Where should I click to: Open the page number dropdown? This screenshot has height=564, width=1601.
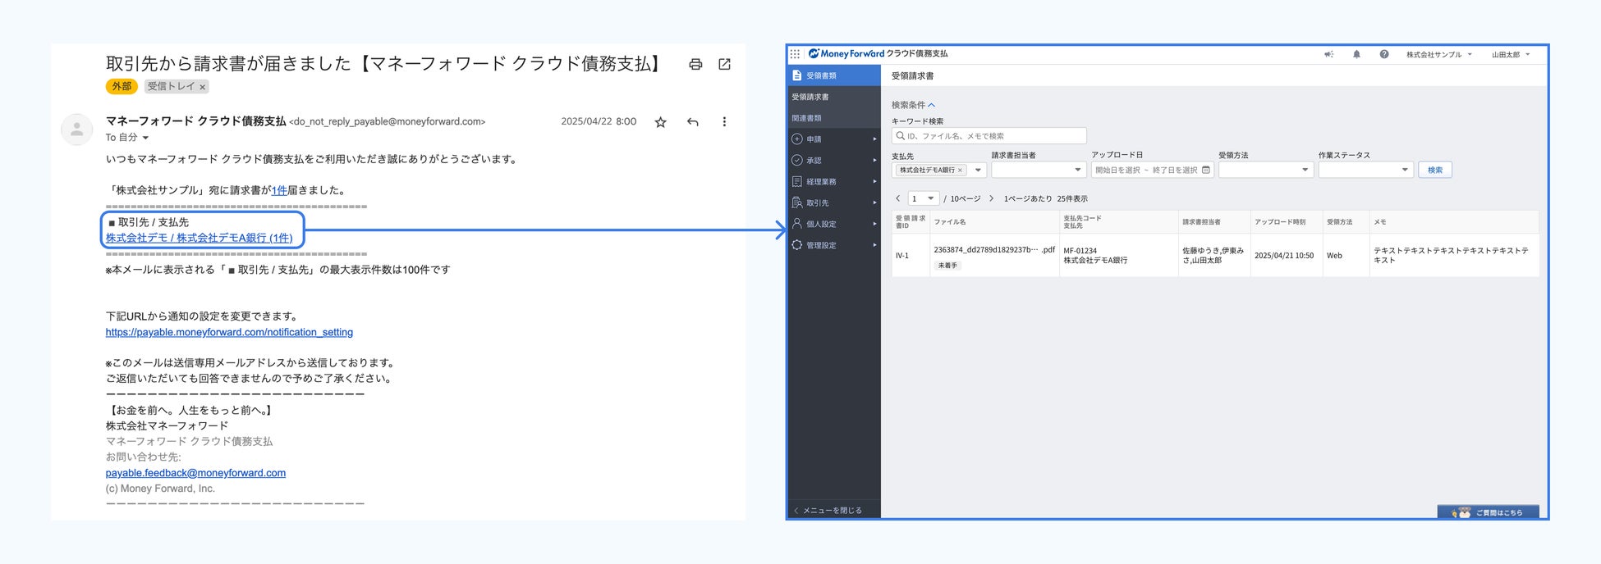924,199
